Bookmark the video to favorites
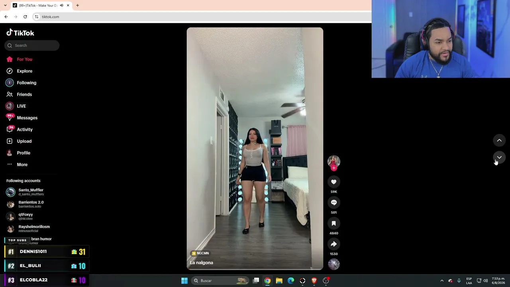Screen dimensions: 510x287 pos(334,223)
